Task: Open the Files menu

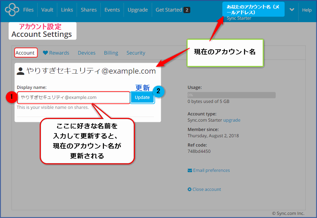Action: 28,10
